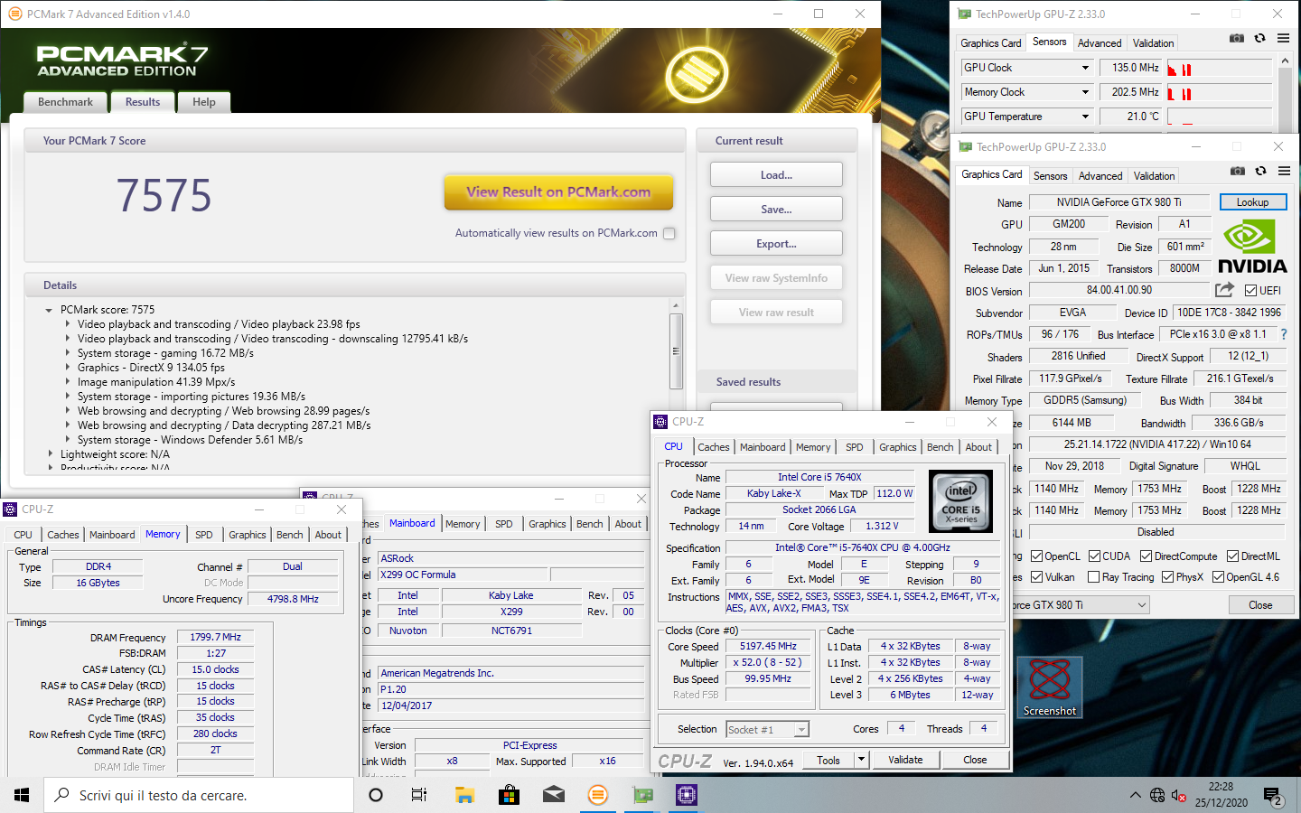
Task: Click the question mark beside Bus Interface
Action: click(1284, 334)
